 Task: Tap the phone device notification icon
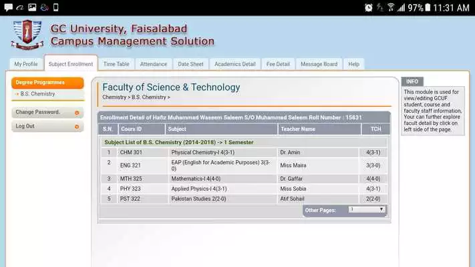click(55, 7)
